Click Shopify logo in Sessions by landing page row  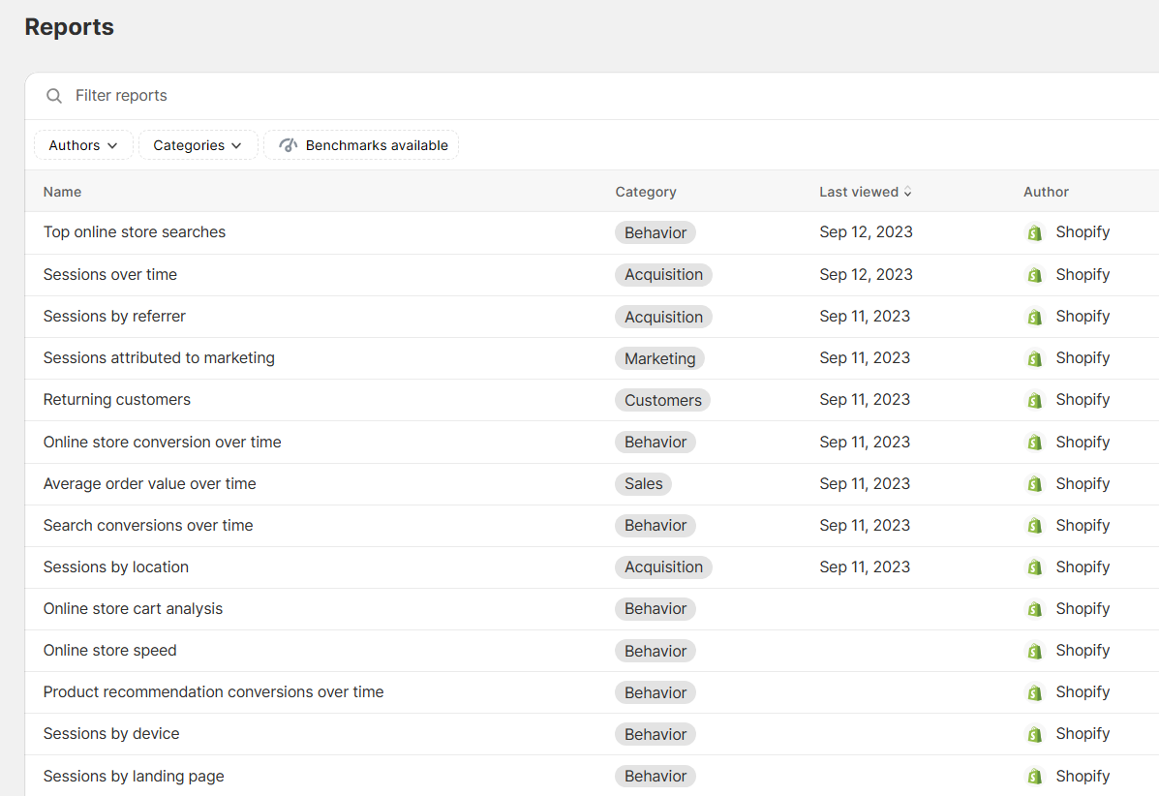(1035, 777)
